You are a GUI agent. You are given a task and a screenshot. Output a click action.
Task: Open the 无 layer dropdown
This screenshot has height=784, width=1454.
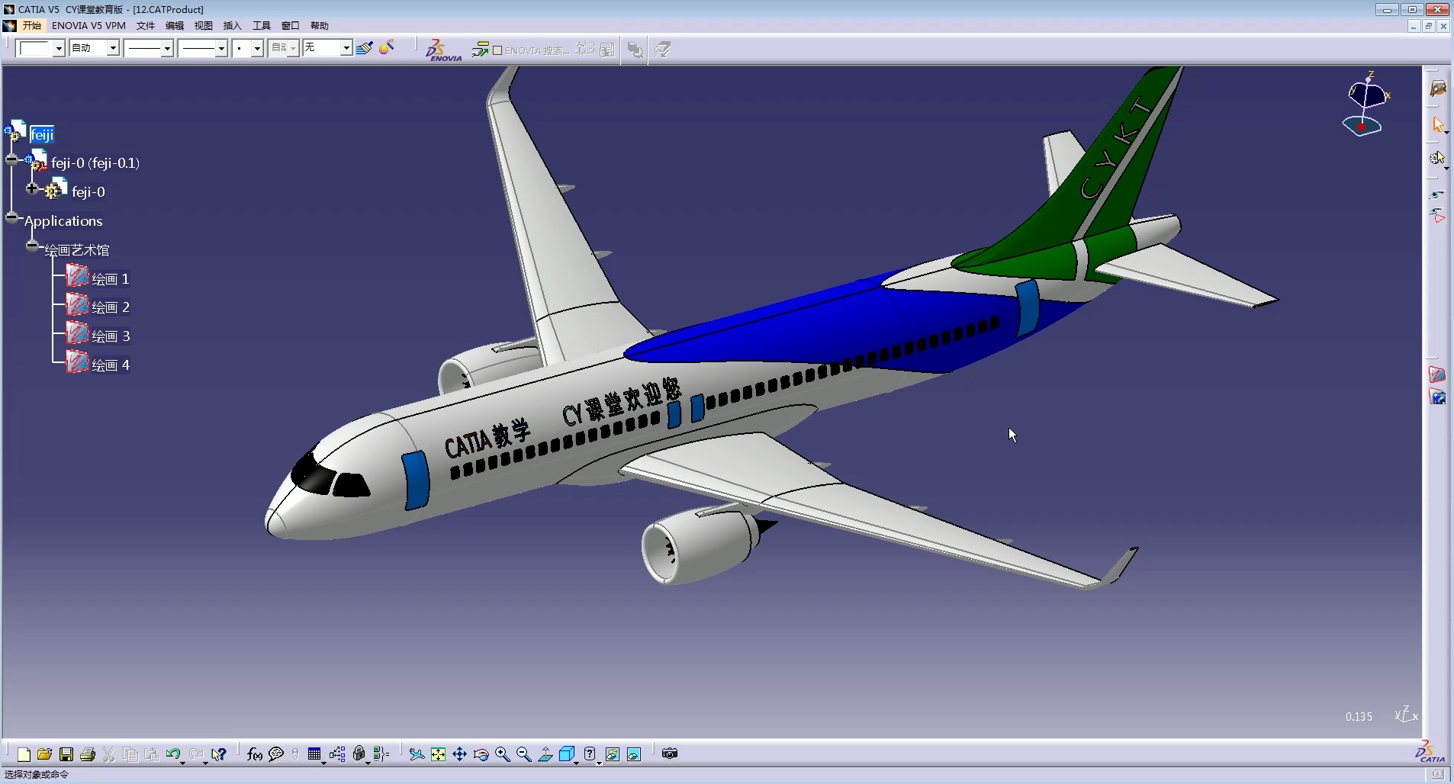point(346,48)
